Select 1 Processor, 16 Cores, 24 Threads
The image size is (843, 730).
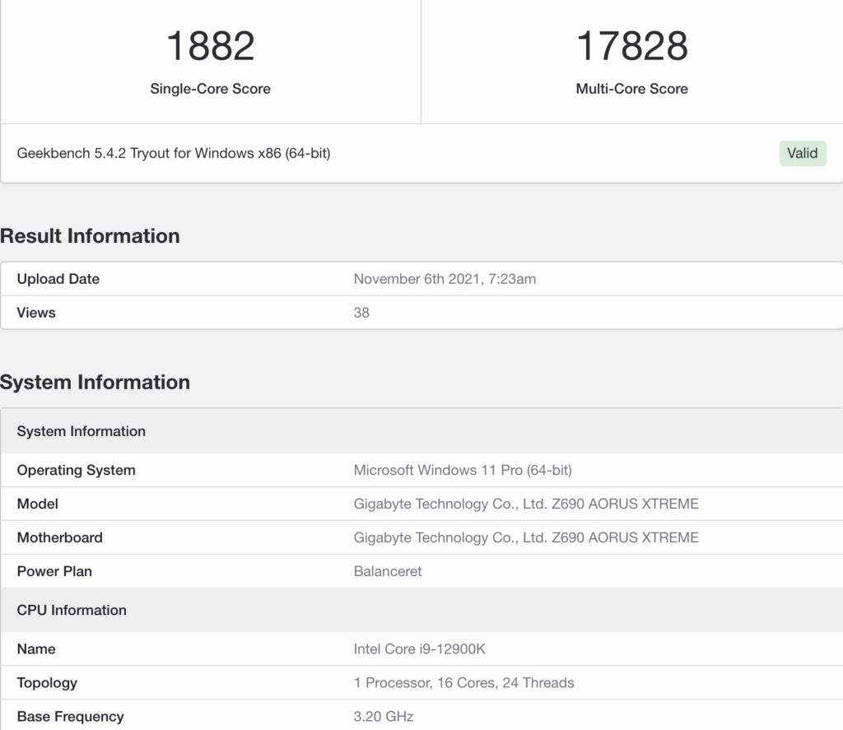coord(464,683)
